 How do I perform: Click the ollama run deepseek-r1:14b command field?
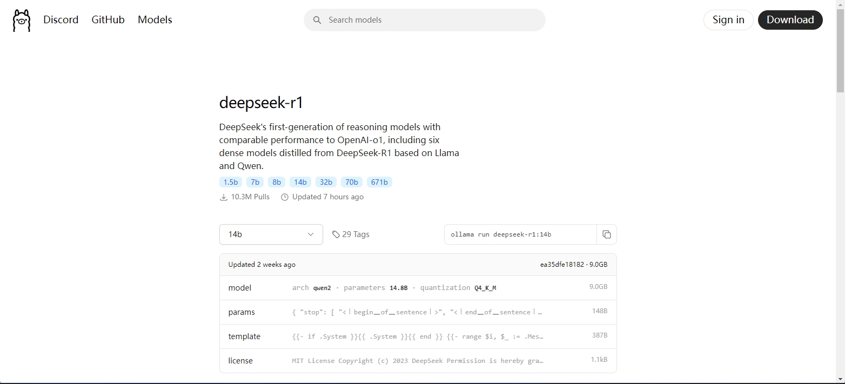click(520, 234)
